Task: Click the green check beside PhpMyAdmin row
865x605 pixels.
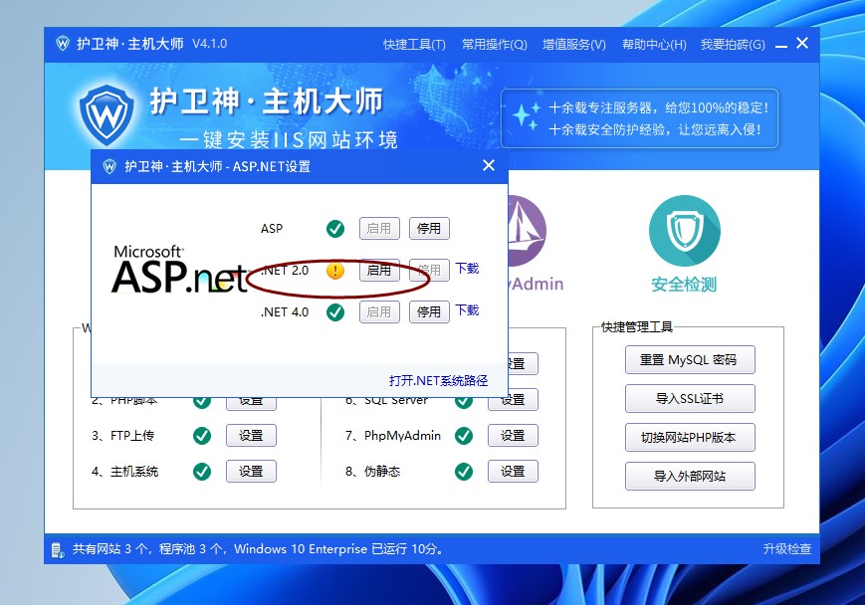Action: 464,436
